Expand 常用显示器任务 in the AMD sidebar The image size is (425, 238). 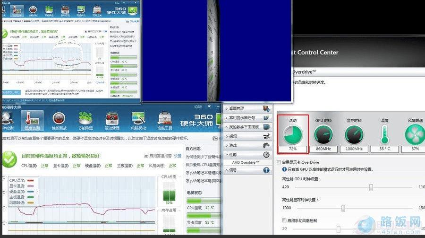pos(247,118)
